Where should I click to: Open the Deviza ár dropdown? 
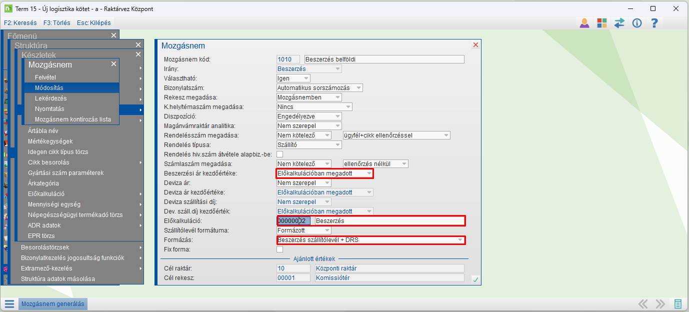pyautogui.click(x=304, y=182)
